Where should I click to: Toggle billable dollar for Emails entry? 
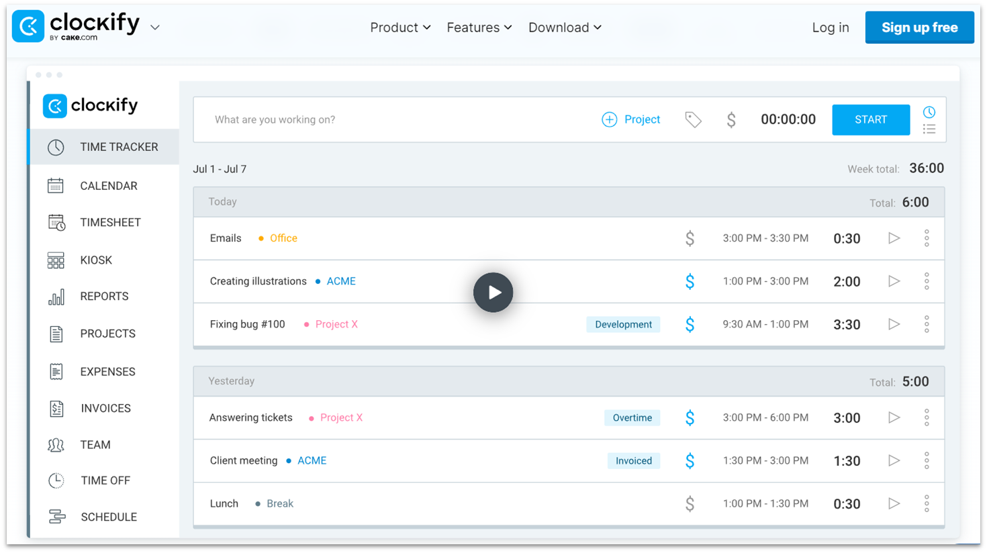click(x=690, y=238)
